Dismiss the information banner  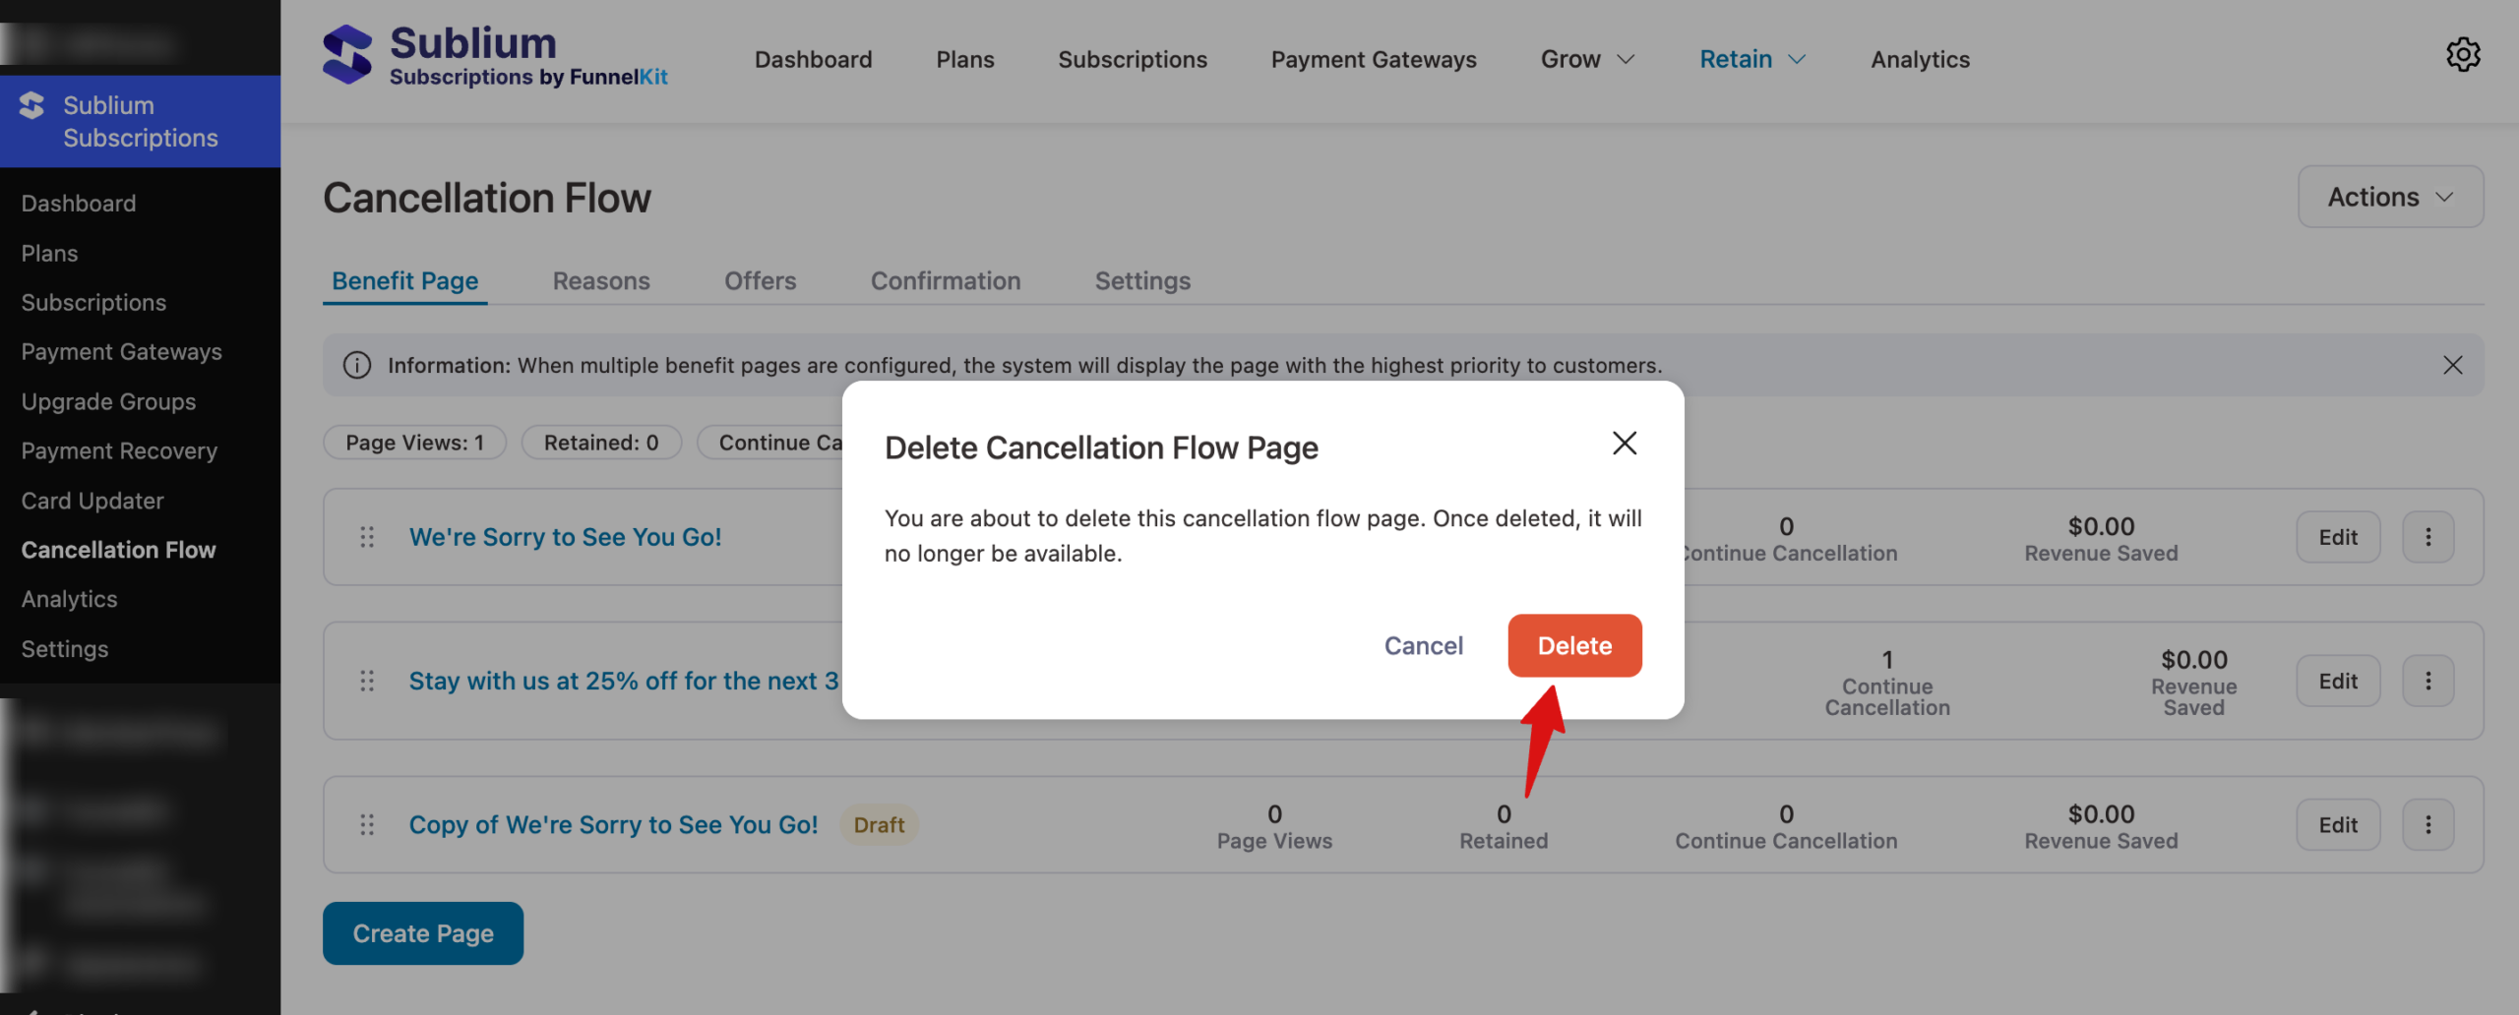click(2452, 366)
